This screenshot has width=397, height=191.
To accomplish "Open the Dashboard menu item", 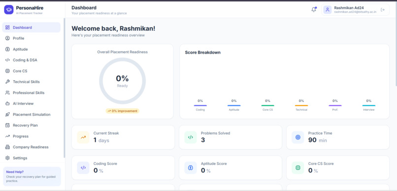I will click(x=31, y=28).
